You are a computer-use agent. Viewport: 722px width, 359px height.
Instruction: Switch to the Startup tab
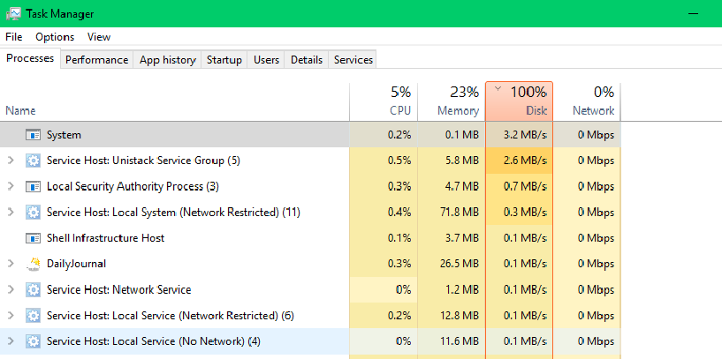[224, 60]
